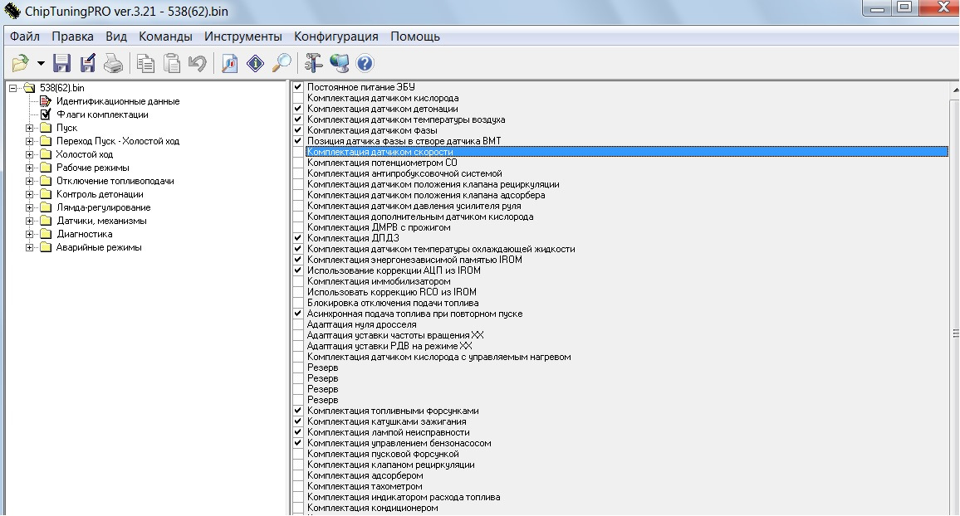960x516 pixels.
Task: Check Комплектация иммобилизатором checkbox
Action: pos(298,281)
